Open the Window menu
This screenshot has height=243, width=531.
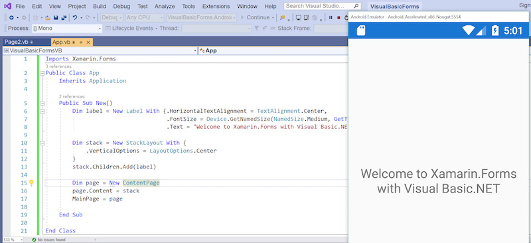tap(247, 6)
